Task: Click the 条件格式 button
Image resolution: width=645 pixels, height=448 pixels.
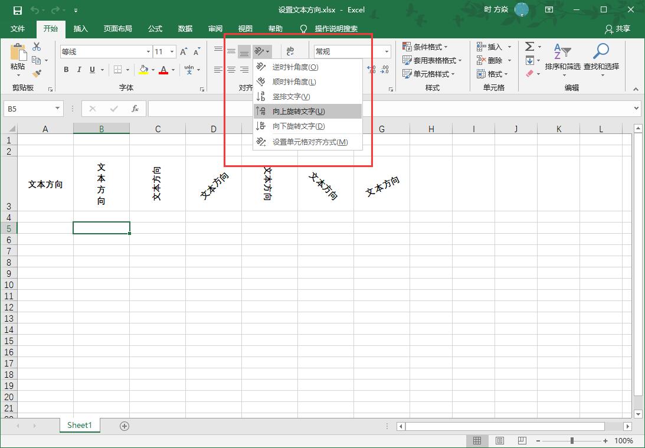Action: [x=425, y=47]
